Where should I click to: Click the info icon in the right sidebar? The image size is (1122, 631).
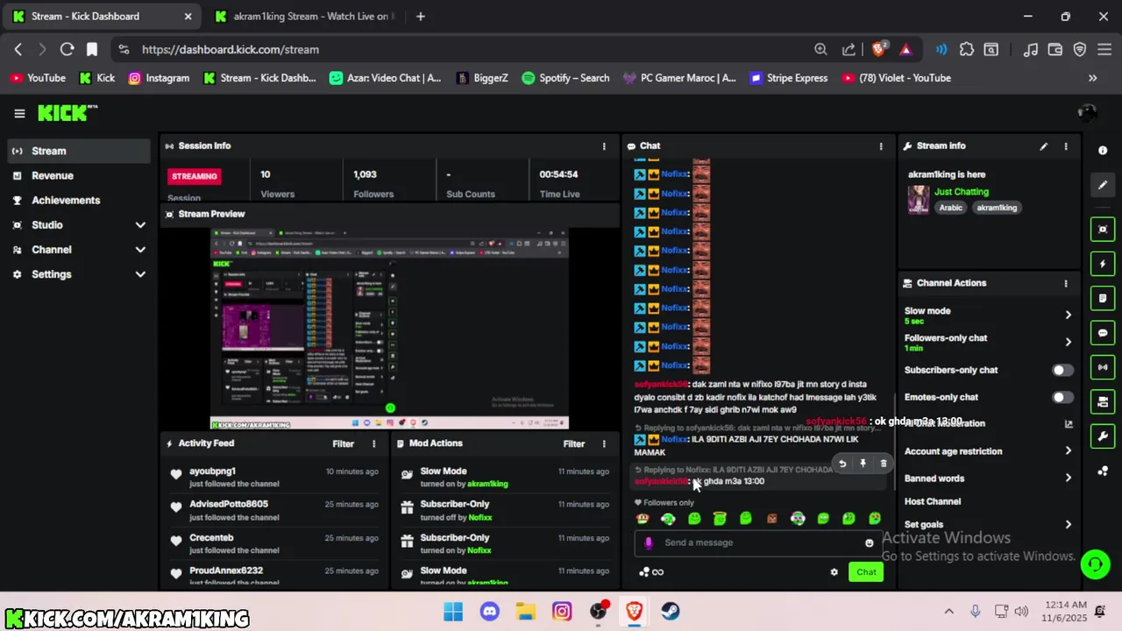(1103, 151)
